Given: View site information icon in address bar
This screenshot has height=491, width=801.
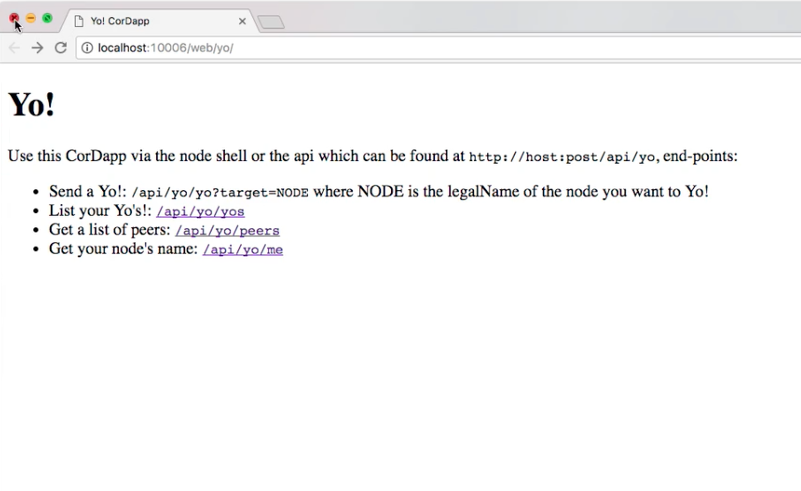Looking at the screenshot, I should (x=87, y=48).
